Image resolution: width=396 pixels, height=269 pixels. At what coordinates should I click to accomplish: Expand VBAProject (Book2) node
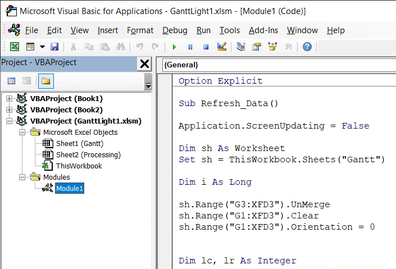pyautogui.click(x=9, y=110)
